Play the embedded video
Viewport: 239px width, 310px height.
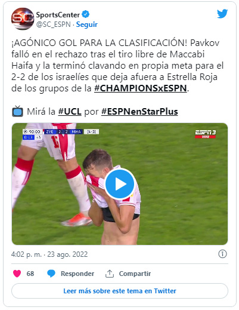120,184
